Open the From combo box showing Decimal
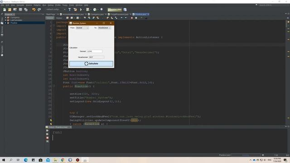The image size is (290, 163). tap(82, 28)
